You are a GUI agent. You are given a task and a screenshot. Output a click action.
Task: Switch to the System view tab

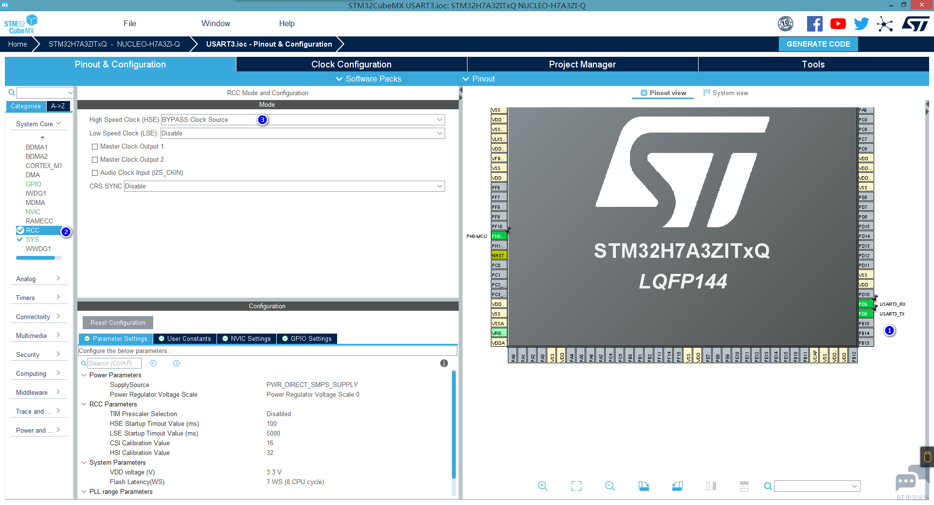tap(726, 93)
